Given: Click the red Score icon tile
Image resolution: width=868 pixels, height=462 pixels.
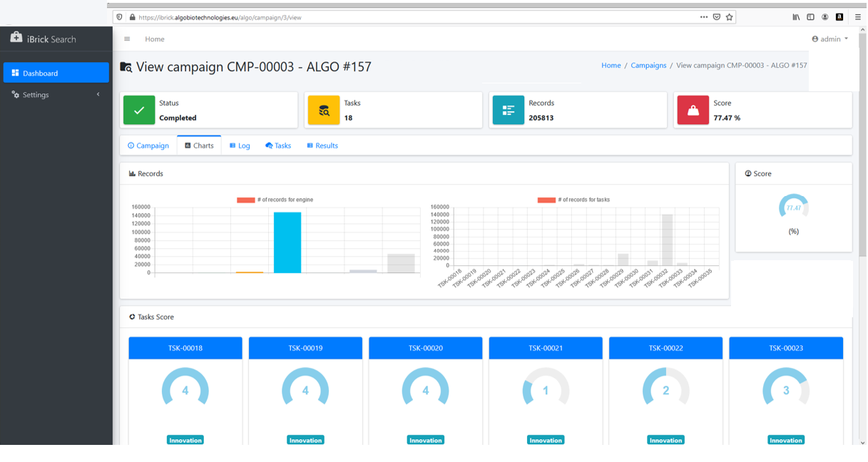Looking at the screenshot, I should pos(693,111).
